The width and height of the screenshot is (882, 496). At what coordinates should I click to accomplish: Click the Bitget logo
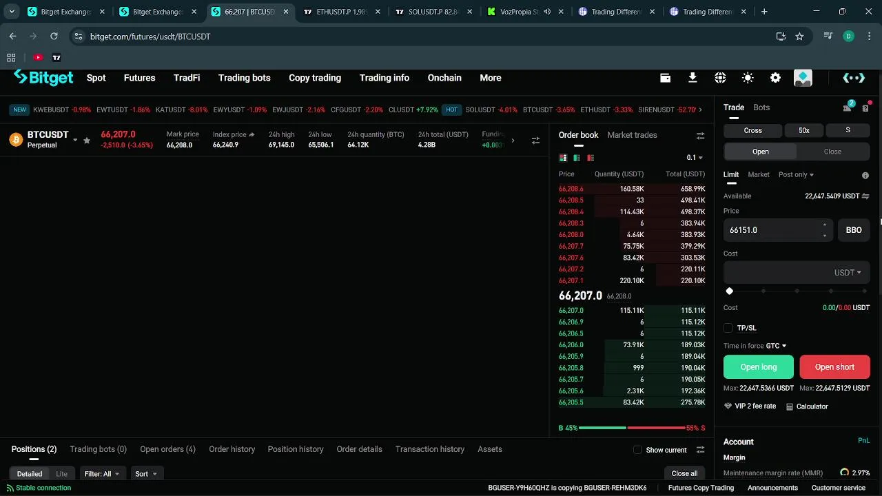point(43,78)
